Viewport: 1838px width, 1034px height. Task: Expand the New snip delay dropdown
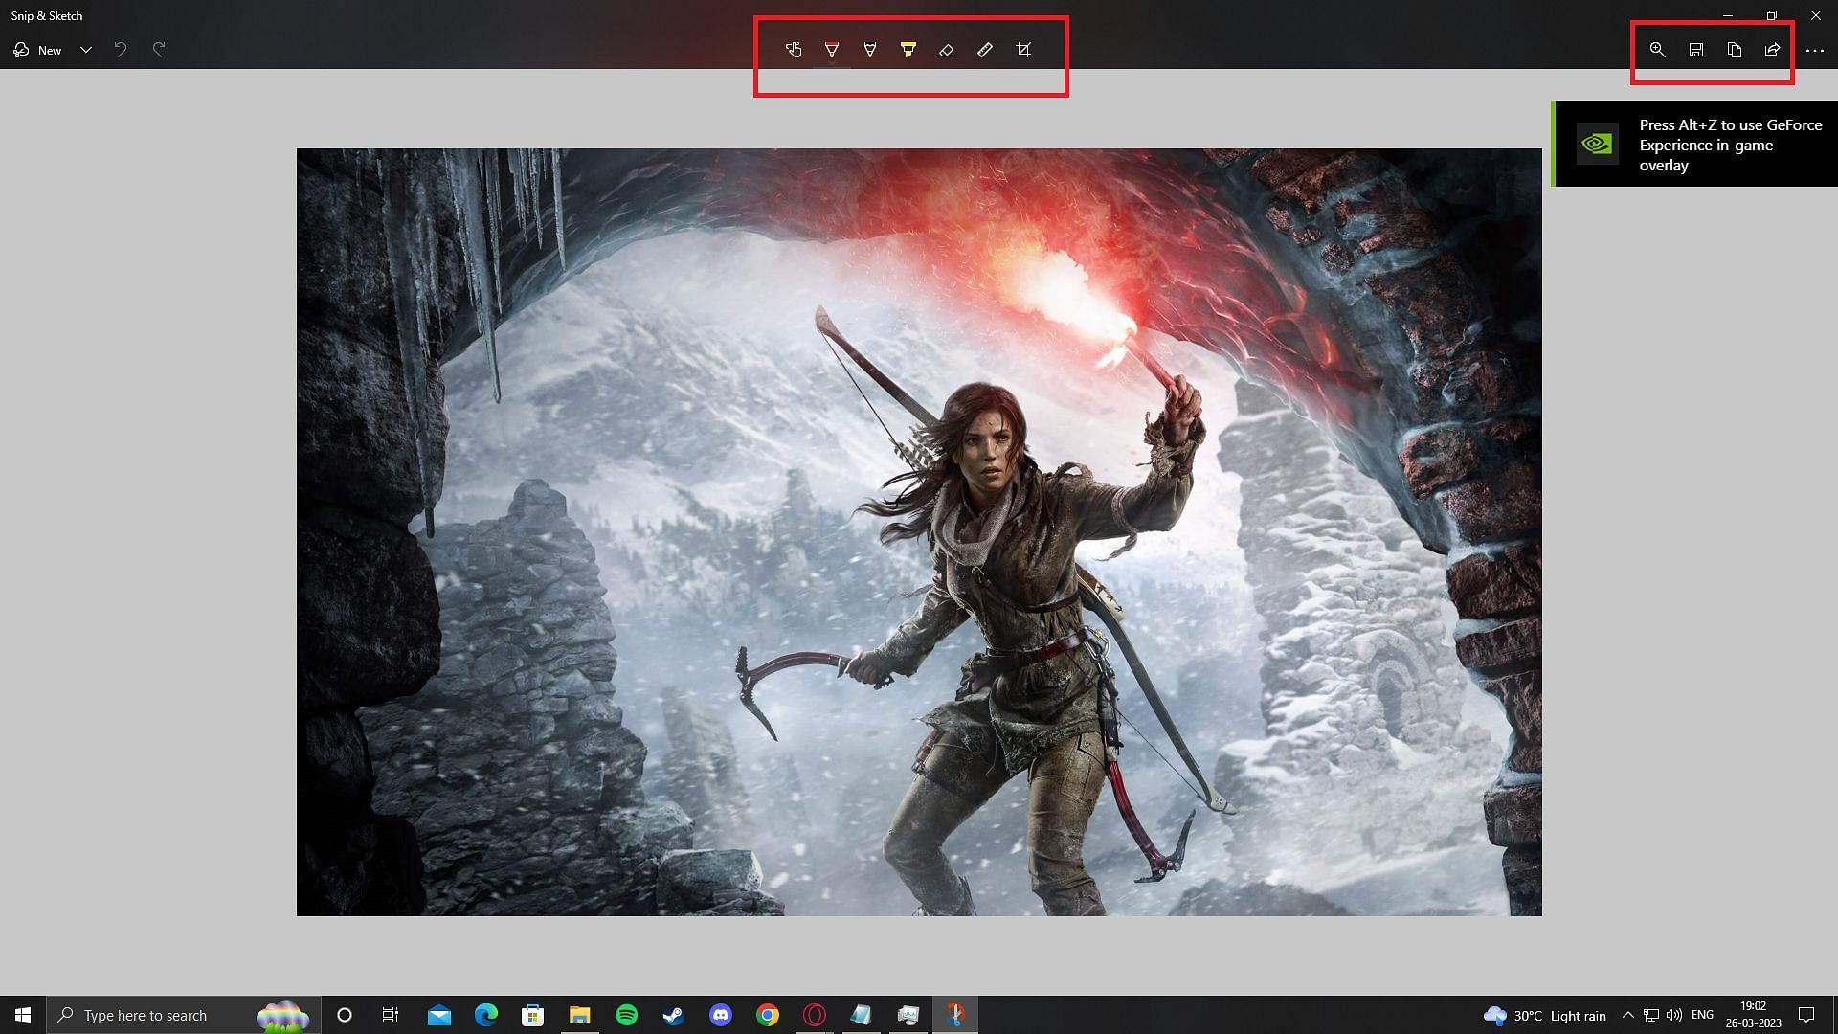[86, 50]
